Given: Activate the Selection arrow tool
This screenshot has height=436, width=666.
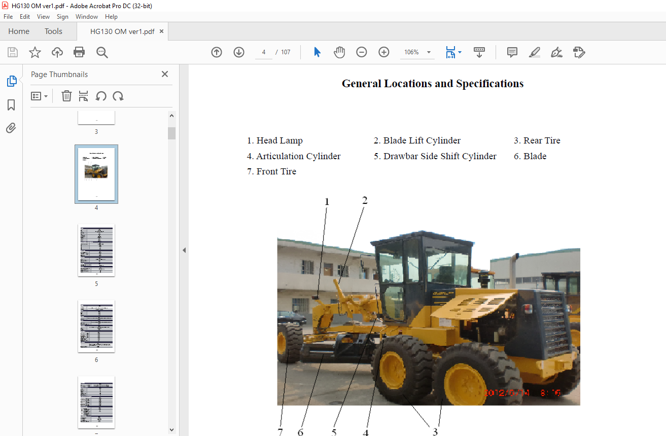Looking at the screenshot, I should pyautogui.click(x=317, y=52).
